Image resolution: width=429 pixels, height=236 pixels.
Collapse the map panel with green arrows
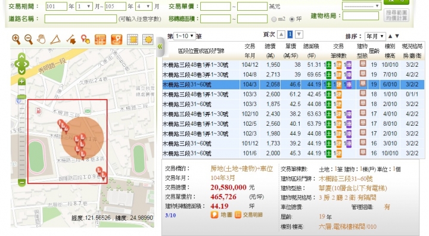click(x=160, y=46)
